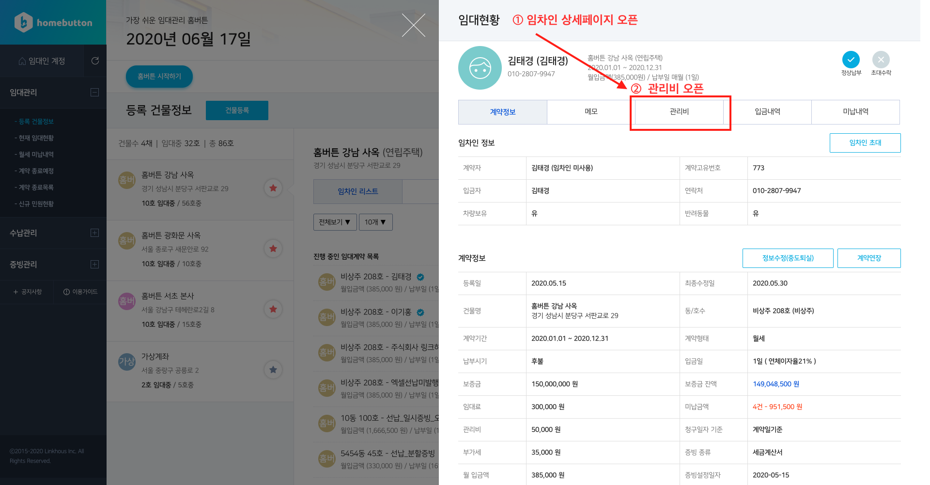Click the 계약연장 button
The image size is (930, 485).
pos(869,258)
